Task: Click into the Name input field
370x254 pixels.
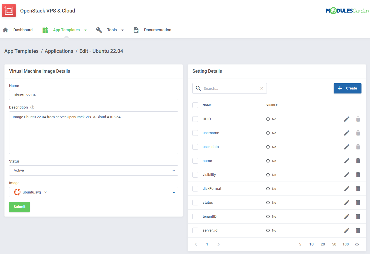Action: (x=93, y=95)
